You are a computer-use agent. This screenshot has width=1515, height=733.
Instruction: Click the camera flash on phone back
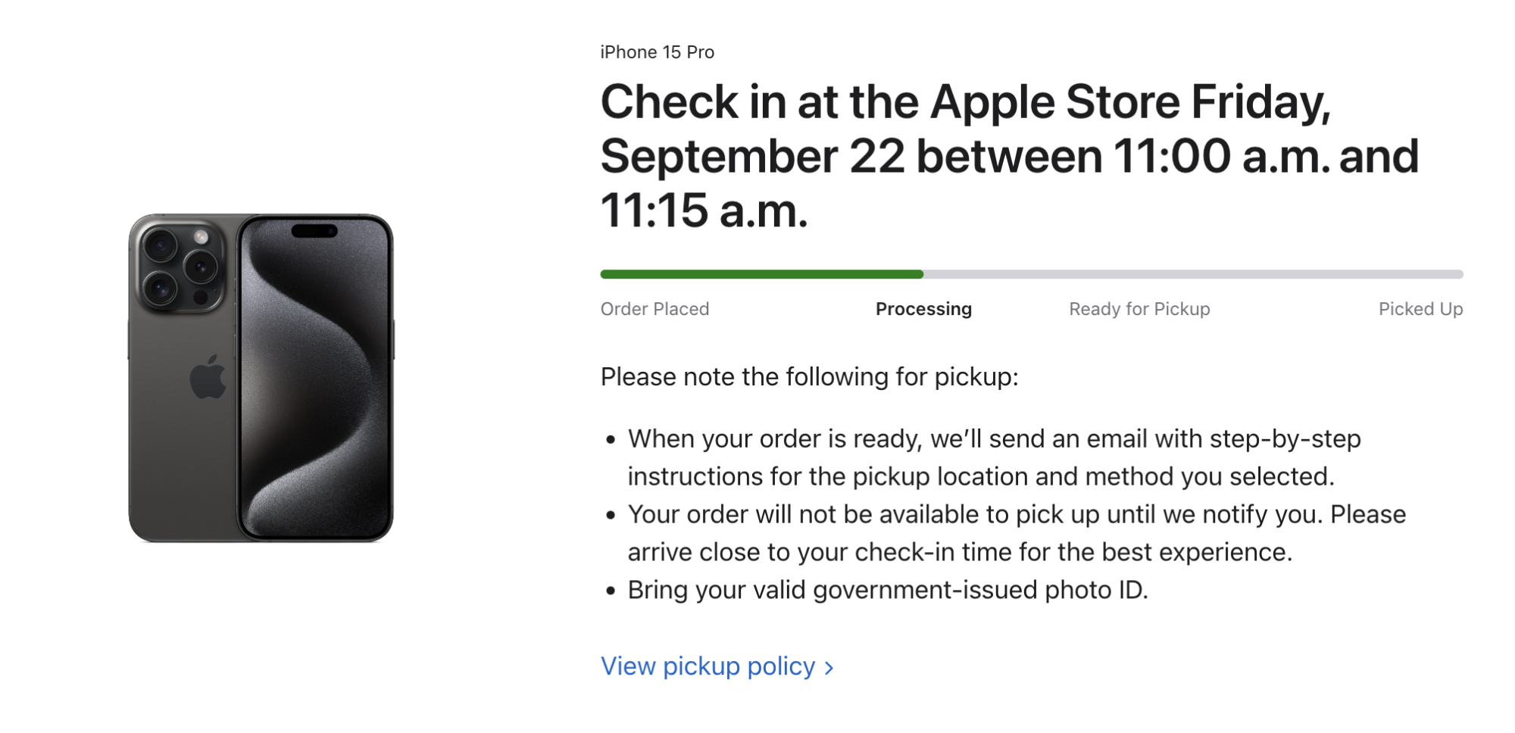(201, 237)
